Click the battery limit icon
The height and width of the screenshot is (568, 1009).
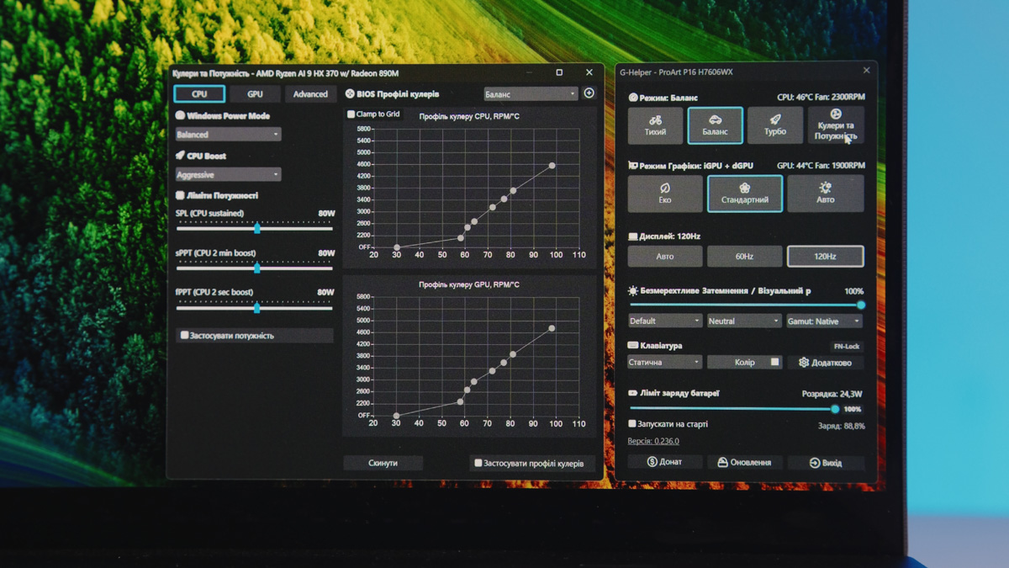(632, 393)
